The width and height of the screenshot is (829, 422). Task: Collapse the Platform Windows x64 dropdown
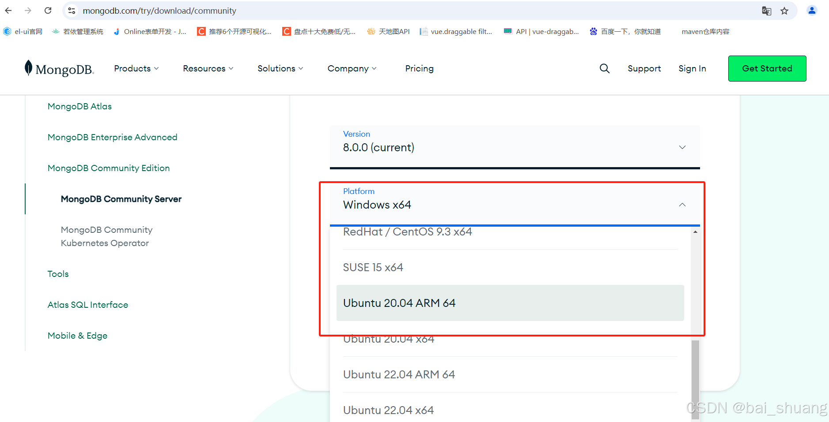(515, 204)
